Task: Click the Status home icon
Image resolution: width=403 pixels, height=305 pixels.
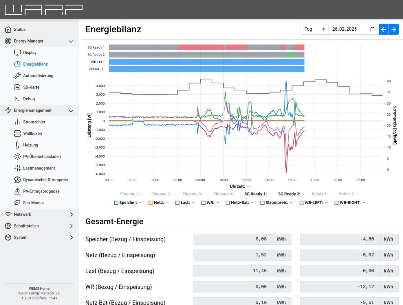Action: pos(8,29)
